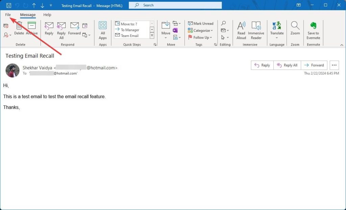
Task: Open the Move folder dropdown
Action: click(166, 30)
